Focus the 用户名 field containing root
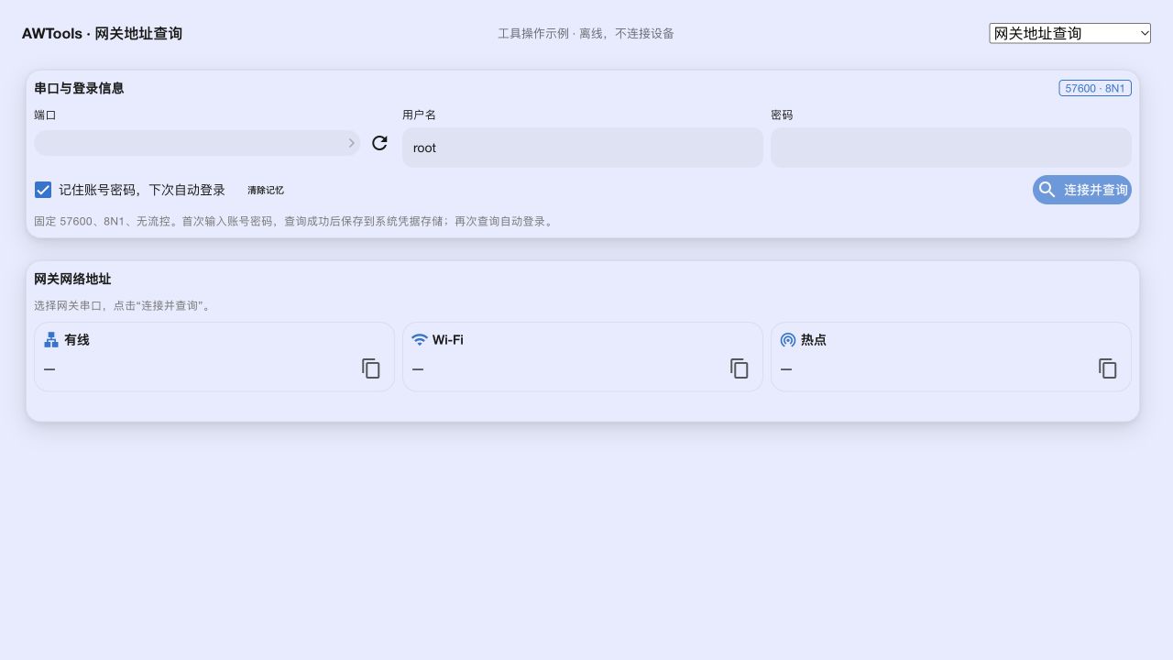Image resolution: width=1173 pixels, height=660 pixels. (x=583, y=148)
